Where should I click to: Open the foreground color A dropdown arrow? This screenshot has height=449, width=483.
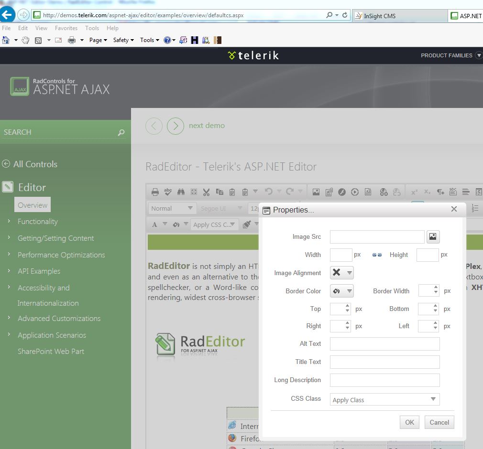tap(165, 224)
